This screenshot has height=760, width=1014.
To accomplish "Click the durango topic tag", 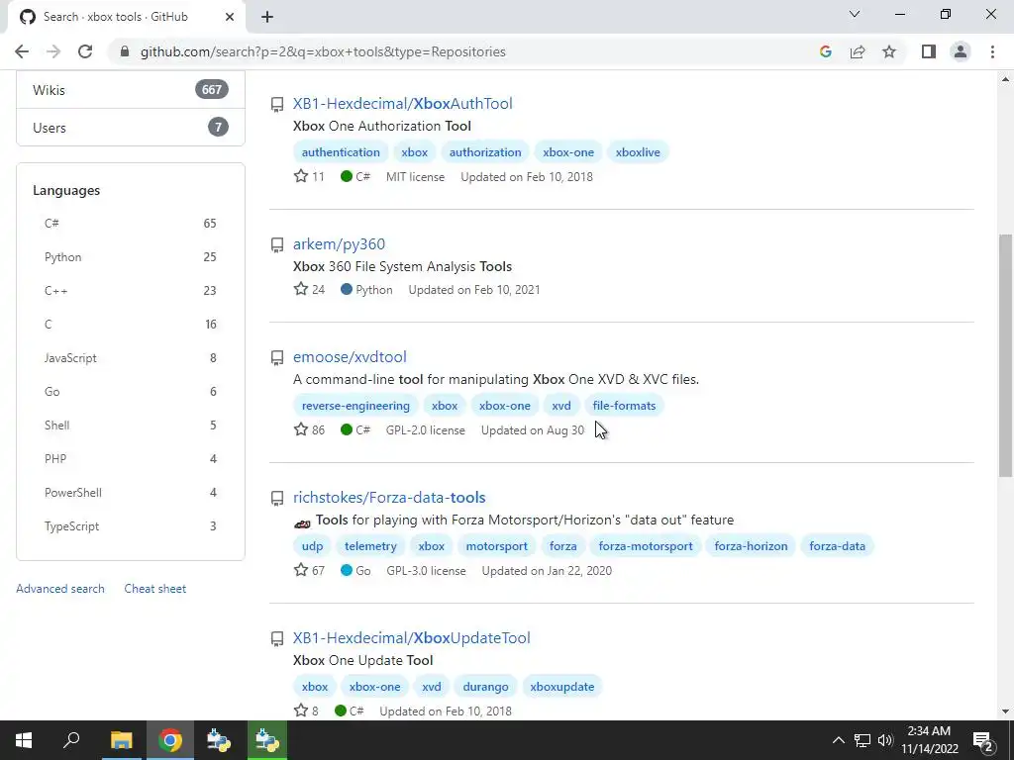I will (485, 687).
